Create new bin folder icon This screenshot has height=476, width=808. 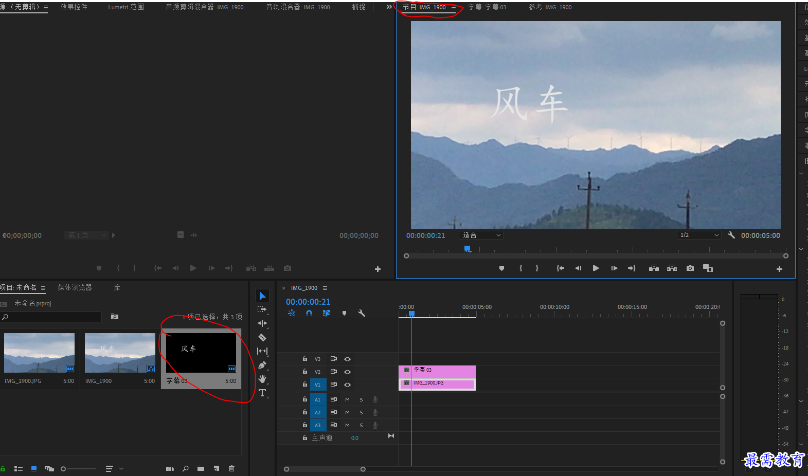pos(201,468)
